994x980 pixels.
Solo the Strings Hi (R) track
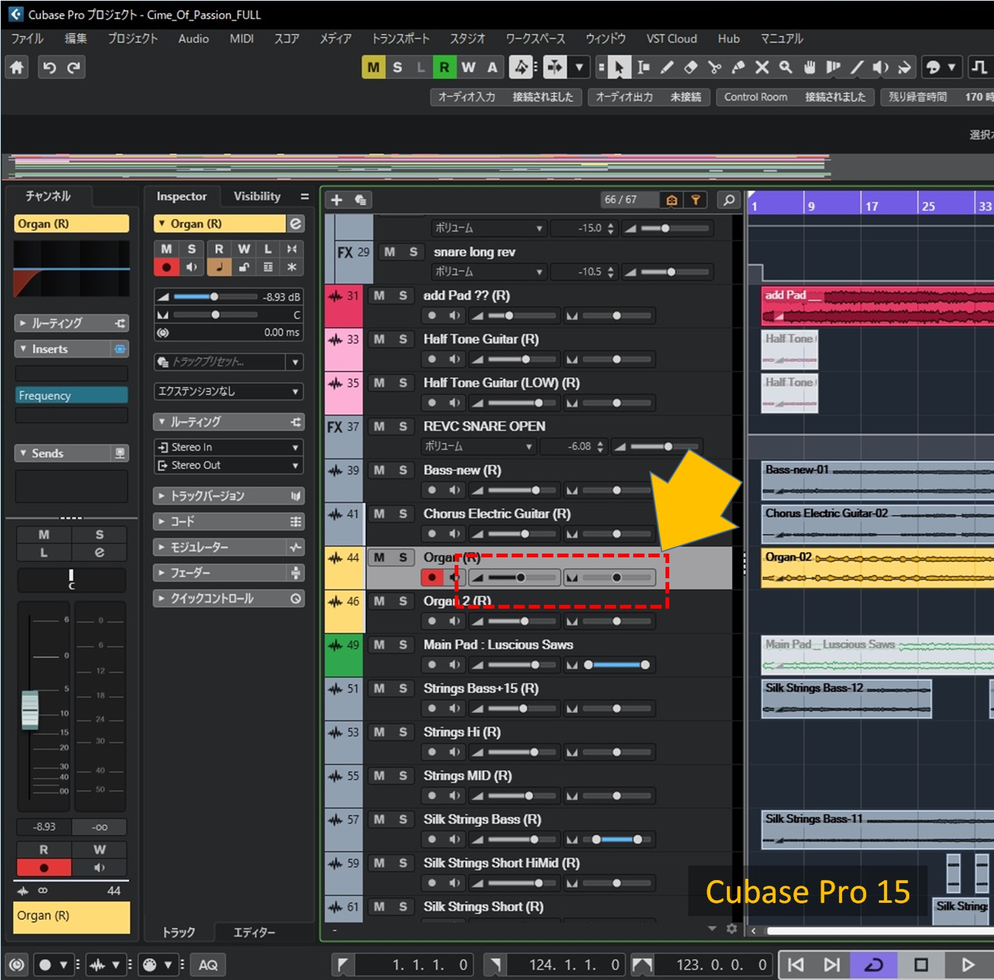point(403,732)
